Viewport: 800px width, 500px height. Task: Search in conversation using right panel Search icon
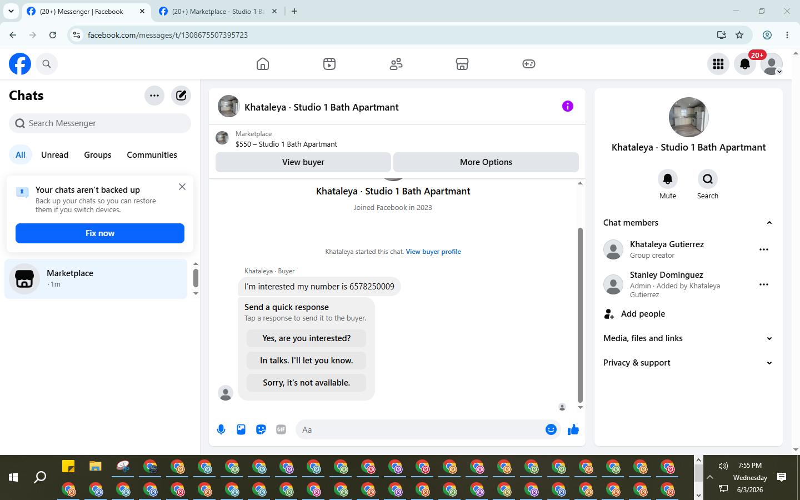click(x=708, y=179)
